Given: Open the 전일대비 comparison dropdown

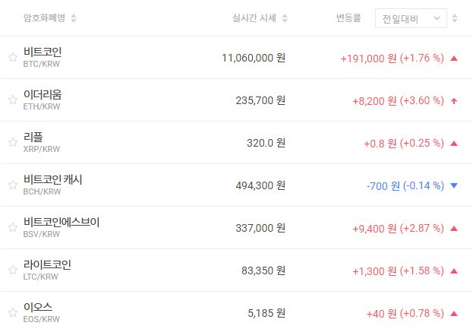Looking at the screenshot, I should [x=411, y=17].
